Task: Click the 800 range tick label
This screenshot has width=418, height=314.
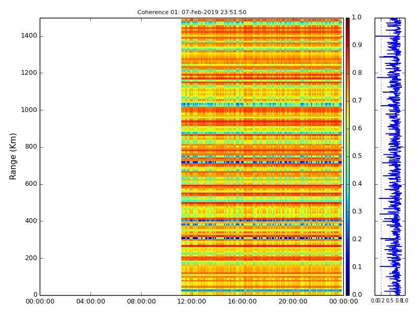Action: click(31, 147)
